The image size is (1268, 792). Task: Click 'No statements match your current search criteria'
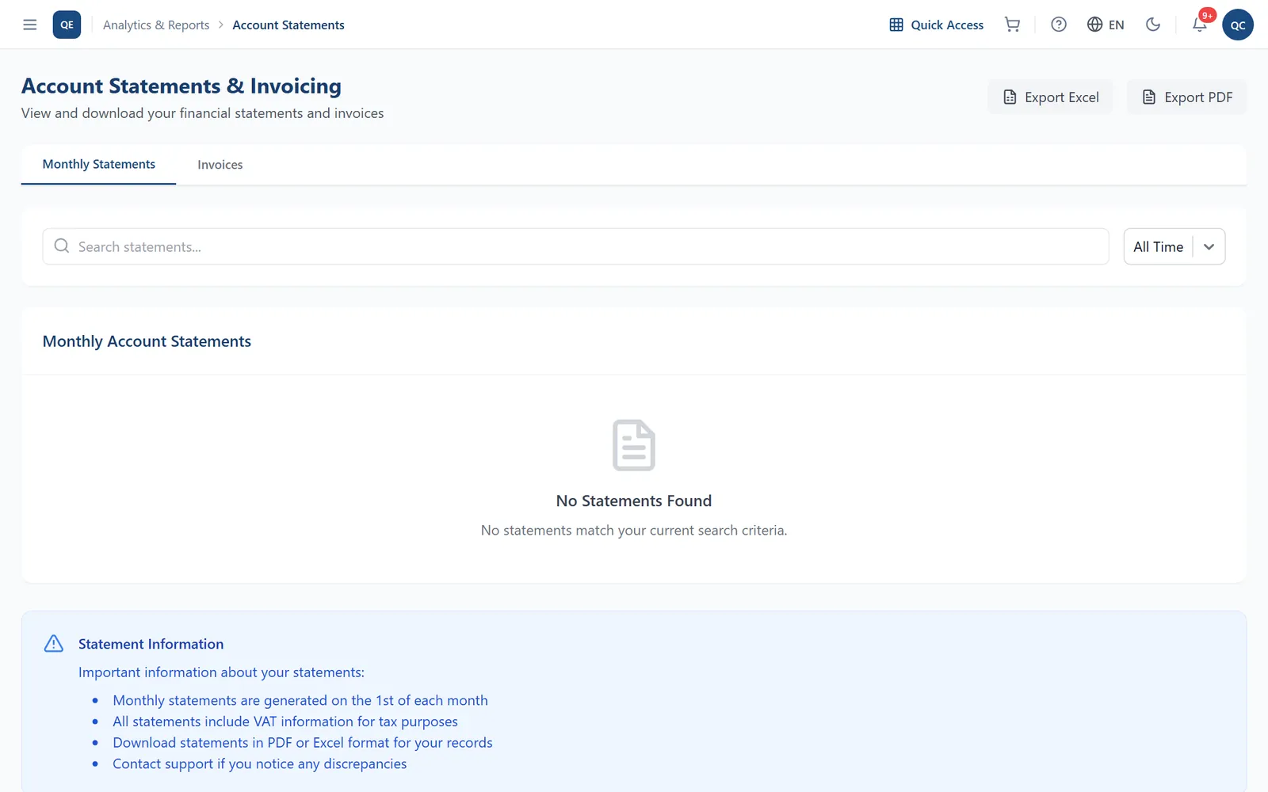(x=634, y=530)
